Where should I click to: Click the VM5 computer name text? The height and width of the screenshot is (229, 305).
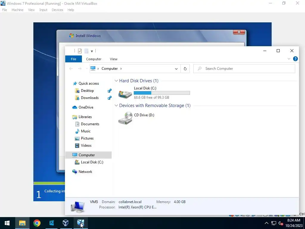(x=94, y=202)
